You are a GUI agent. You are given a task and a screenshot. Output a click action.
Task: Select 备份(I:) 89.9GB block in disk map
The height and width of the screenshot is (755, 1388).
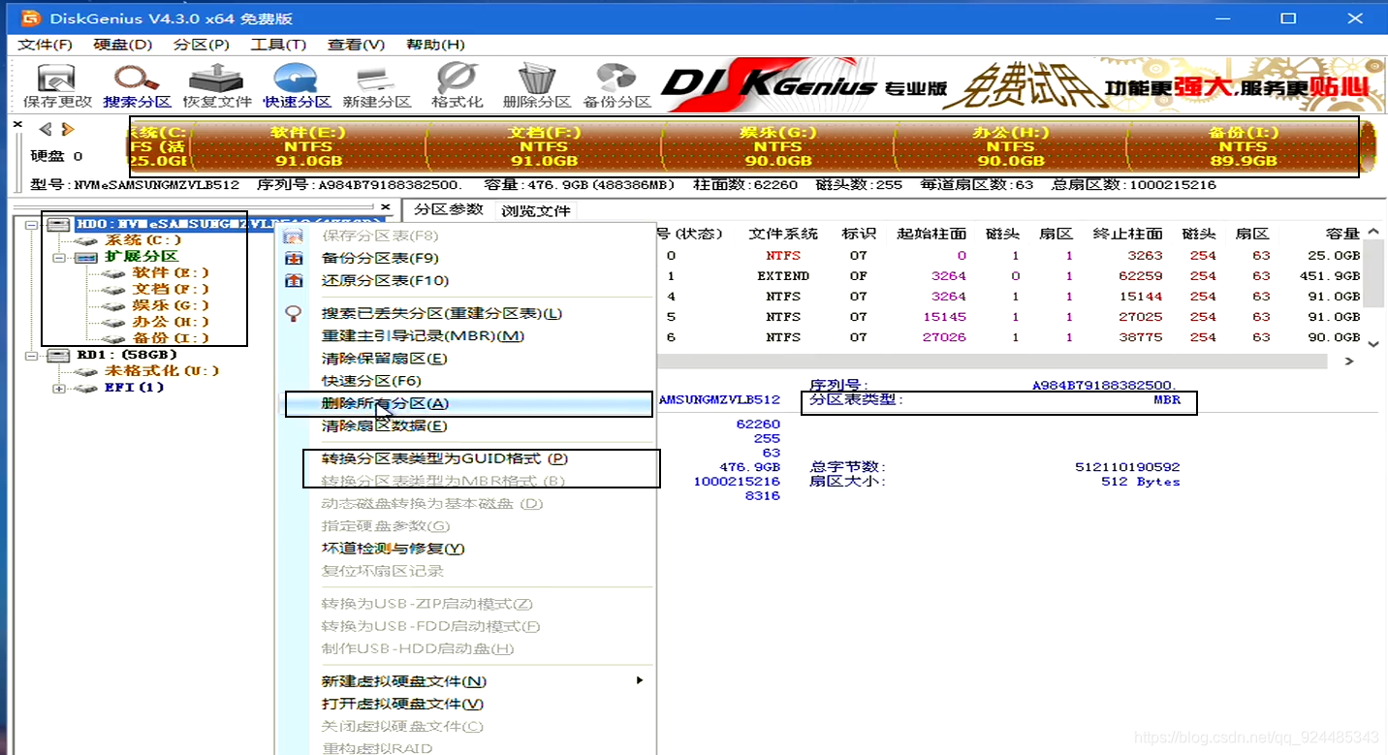[x=1244, y=146]
